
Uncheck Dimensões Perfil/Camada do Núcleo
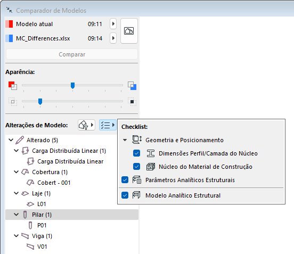pyautogui.click(x=136, y=153)
